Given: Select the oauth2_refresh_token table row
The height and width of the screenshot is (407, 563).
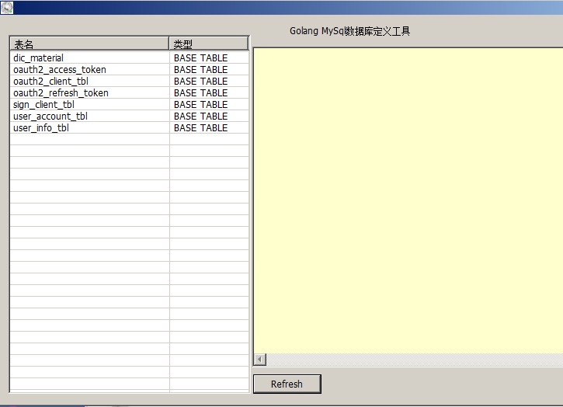Looking at the screenshot, I should (x=61, y=93).
